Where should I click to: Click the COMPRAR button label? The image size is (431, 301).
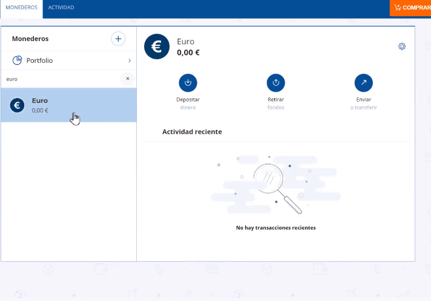416,8
